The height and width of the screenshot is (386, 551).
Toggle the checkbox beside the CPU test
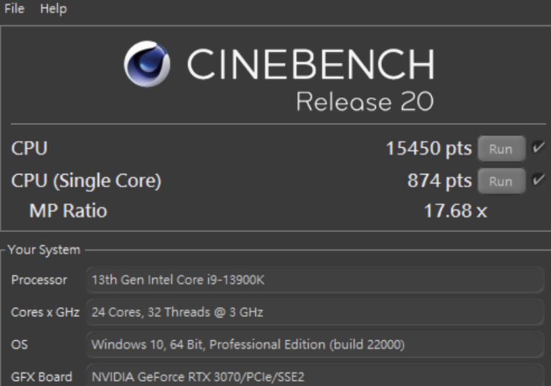[538, 148]
